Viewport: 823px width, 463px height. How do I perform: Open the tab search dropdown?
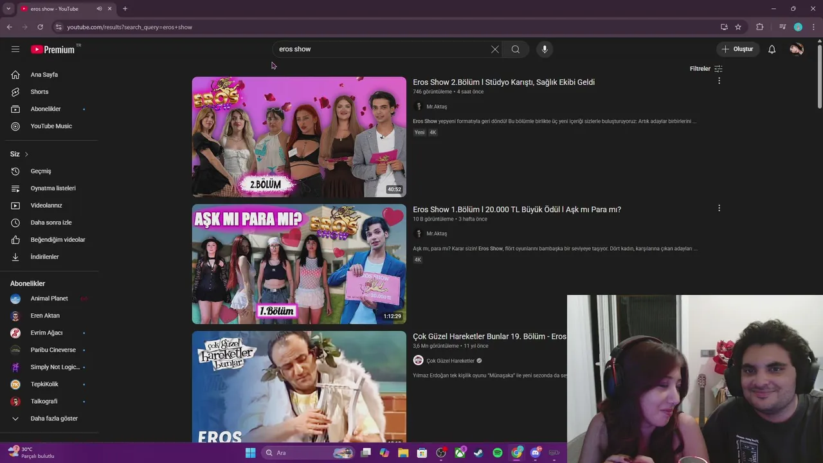(8, 8)
